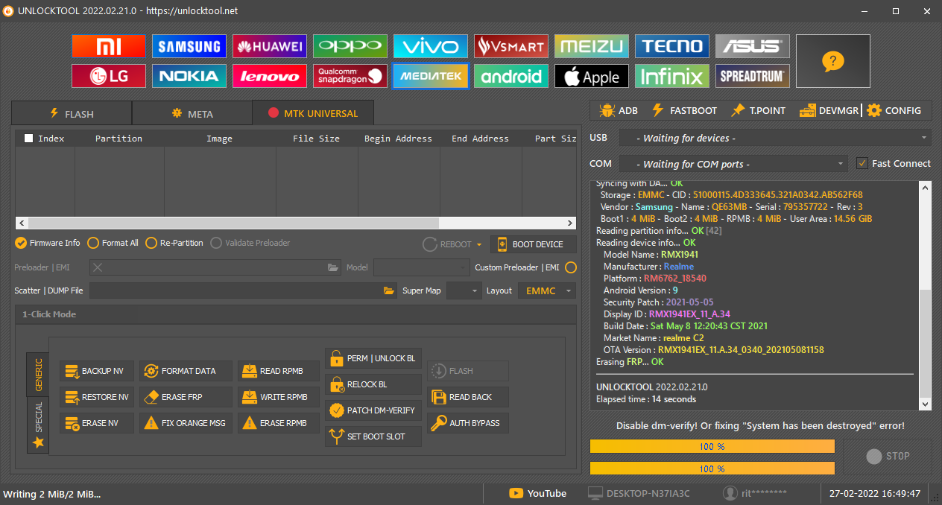Screen dimensions: 942x505
Task: Click the BOOT DEVICE button
Action: [533, 244]
